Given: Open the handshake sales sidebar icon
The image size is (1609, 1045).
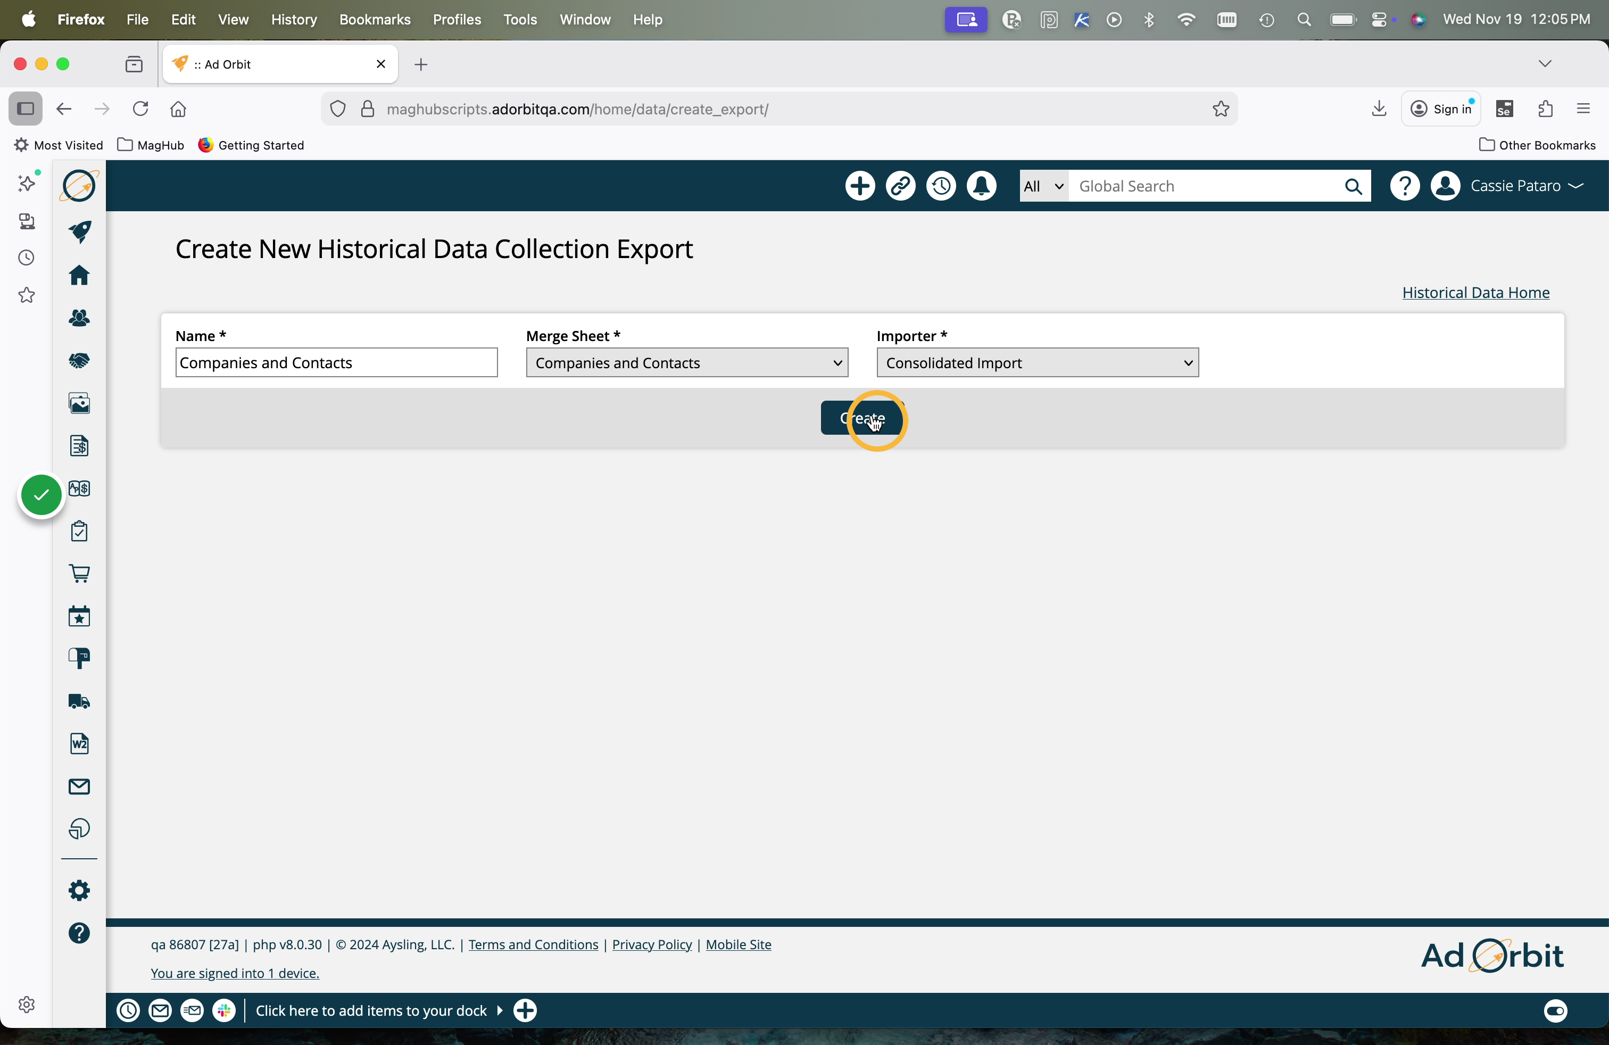Looking at the screenshot, I should click(x=79, y=360).
